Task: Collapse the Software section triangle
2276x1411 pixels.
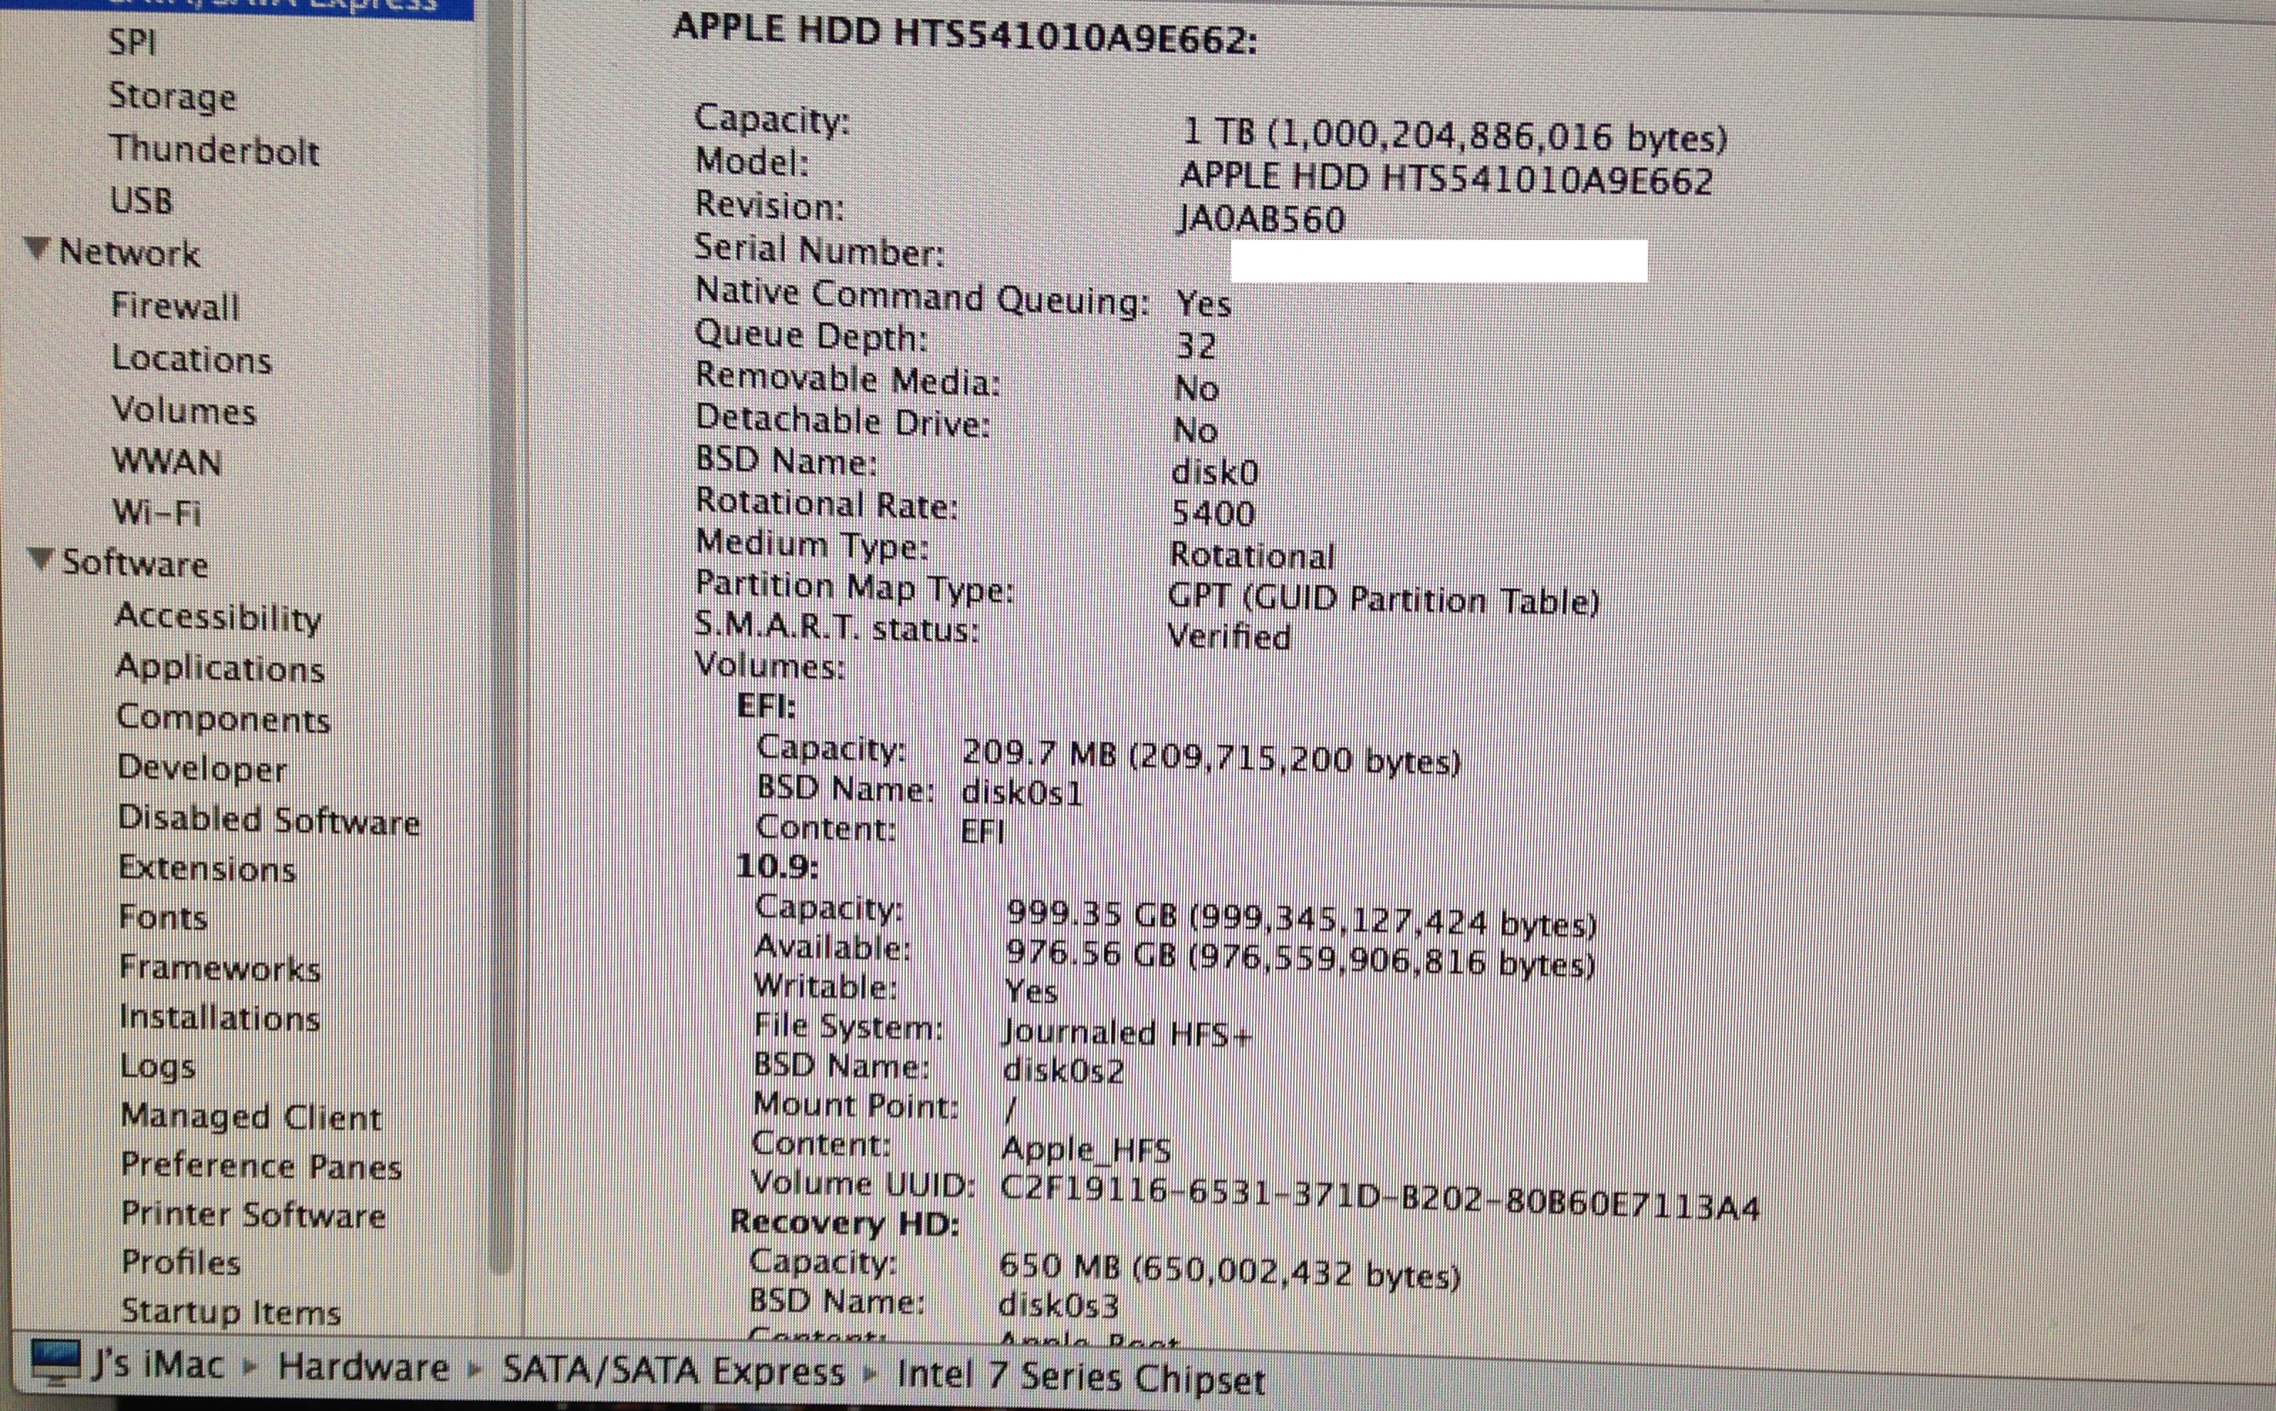Action: (x=41, y=558)
